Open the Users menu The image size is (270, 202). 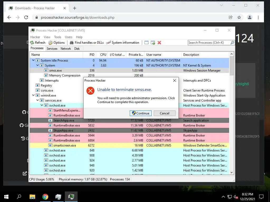pos(69,37)
